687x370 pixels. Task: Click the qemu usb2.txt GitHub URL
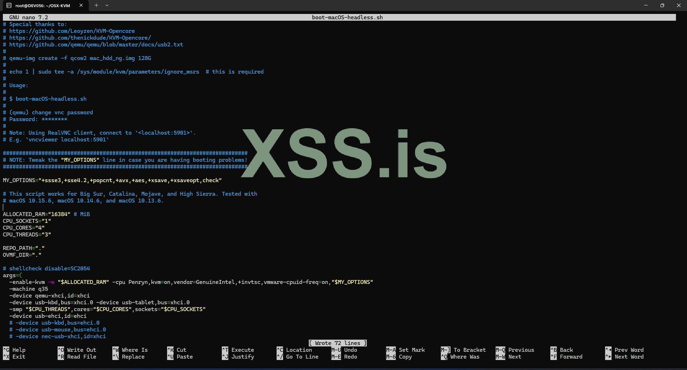[96, 45]
